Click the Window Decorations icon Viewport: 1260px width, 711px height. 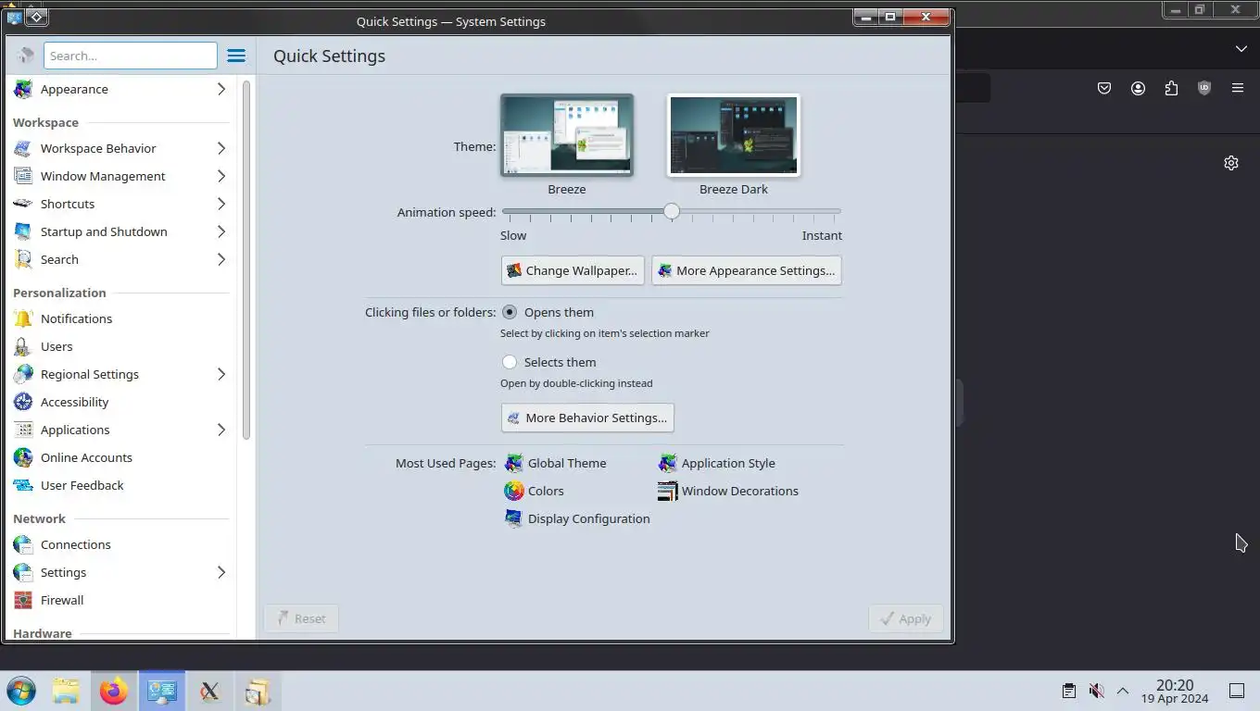point(667,491)
